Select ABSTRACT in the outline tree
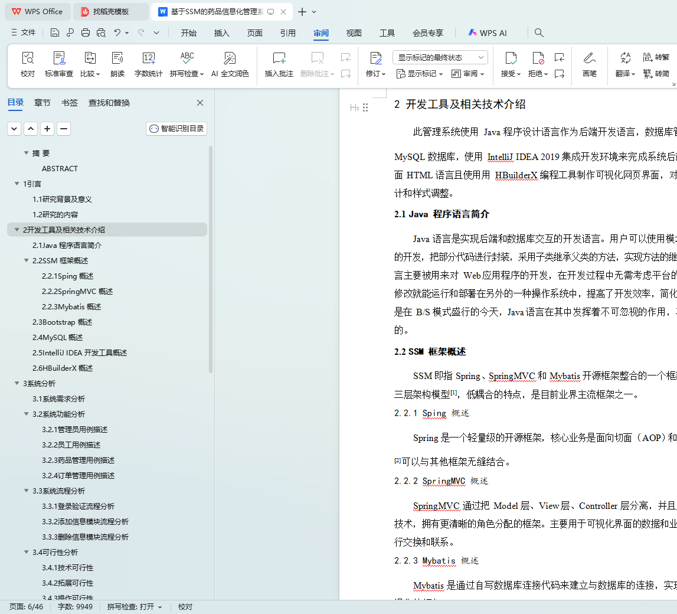Screen dimensions: 677x614 (60, 168)
